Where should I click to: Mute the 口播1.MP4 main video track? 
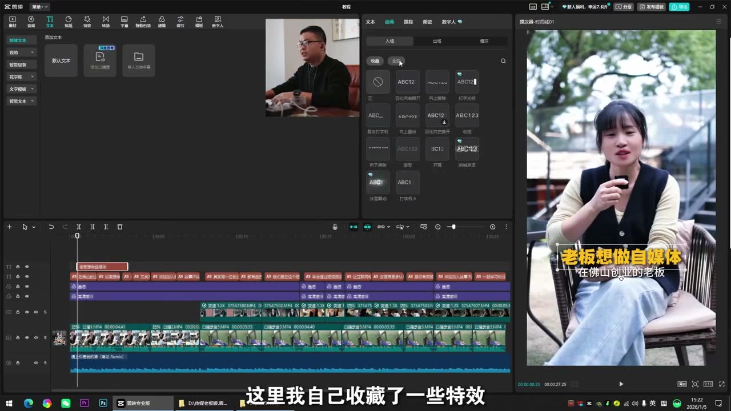[36, 337]
